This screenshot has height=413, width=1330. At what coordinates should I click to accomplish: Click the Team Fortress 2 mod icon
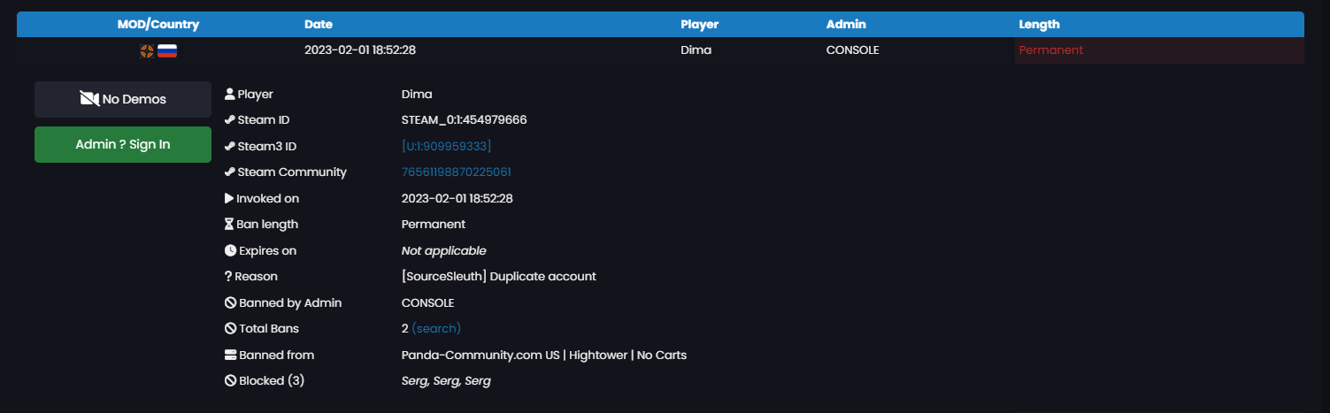coord(147,50)
